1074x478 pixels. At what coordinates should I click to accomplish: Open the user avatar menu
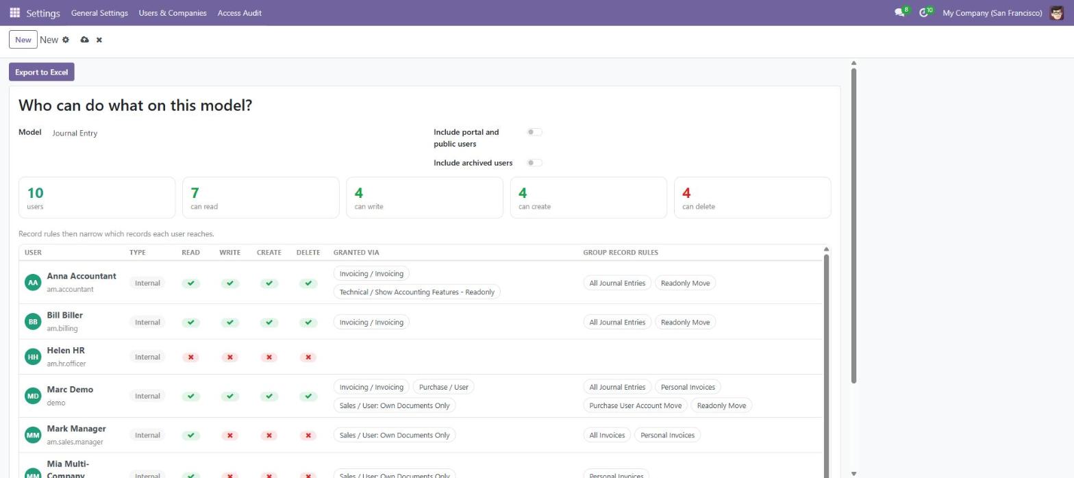pyautogui.click(x=1056, y=13)
